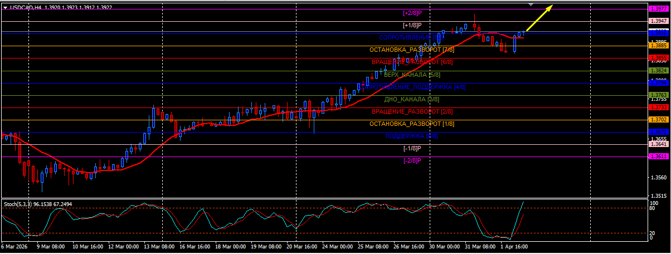The image size is (671, 254).
Task: Click the 24 Mar 00:00 time label
Action: point(338,246)
